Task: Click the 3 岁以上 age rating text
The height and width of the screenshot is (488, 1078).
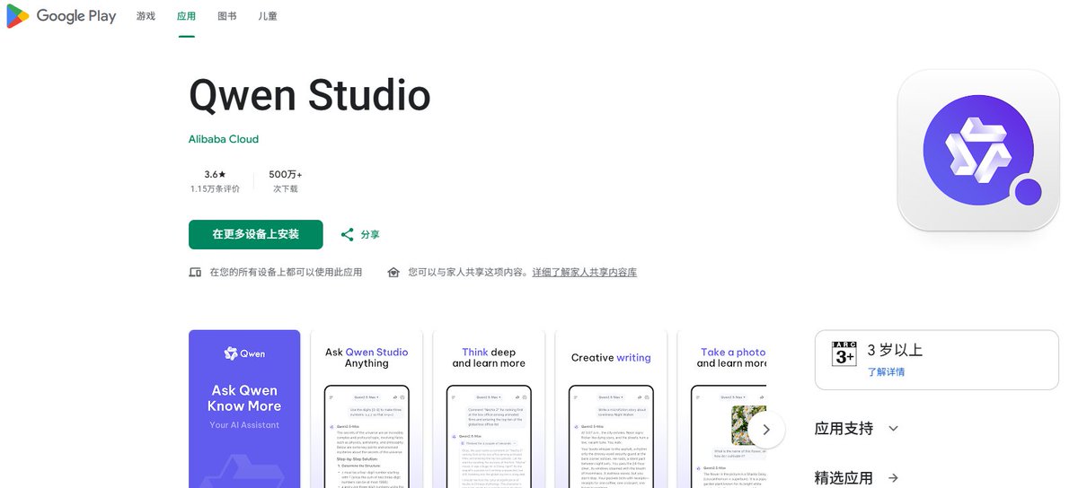Action: pyautogui.click(x=895, y=350)
